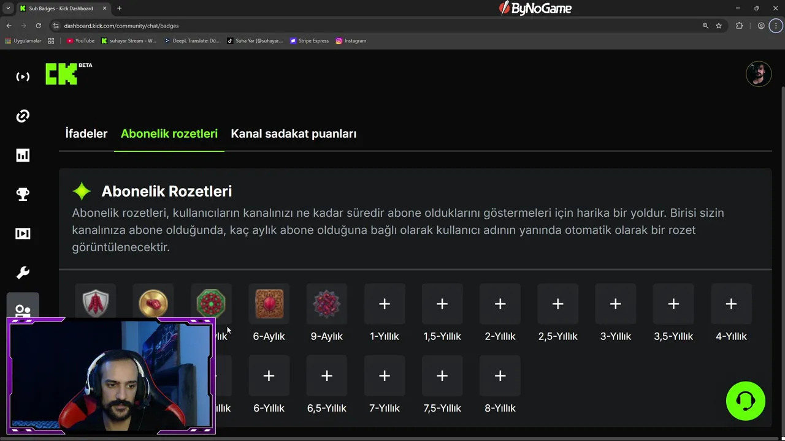The width and height of the screenshot is (785, 441).
Task: Click the browser address bar URL
Action: (121, 26)
